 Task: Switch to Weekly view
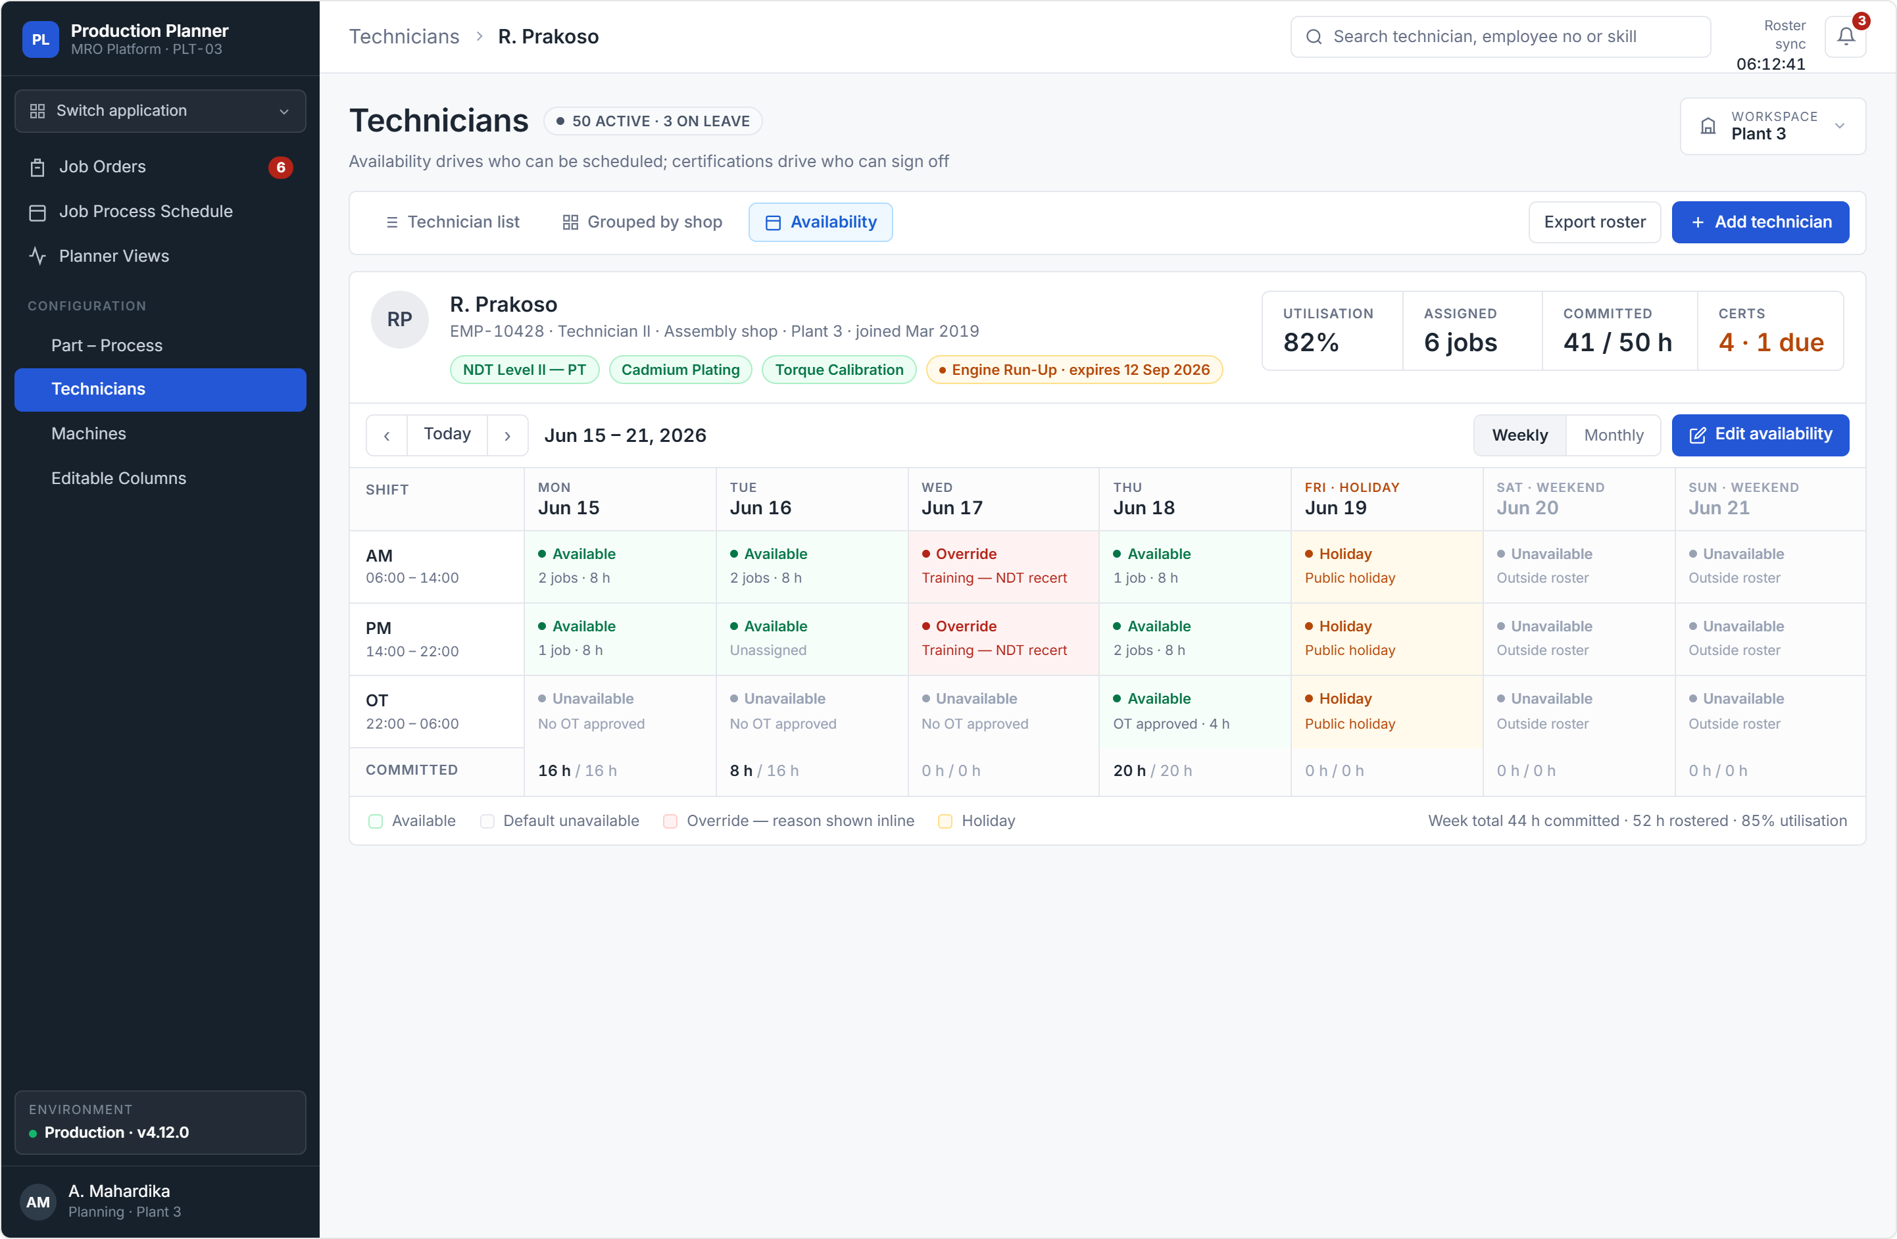click(1520, 435)
